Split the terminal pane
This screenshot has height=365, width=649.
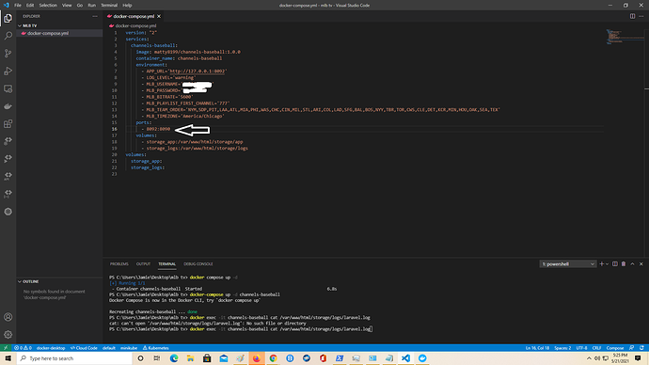click(x=615, y=264)
